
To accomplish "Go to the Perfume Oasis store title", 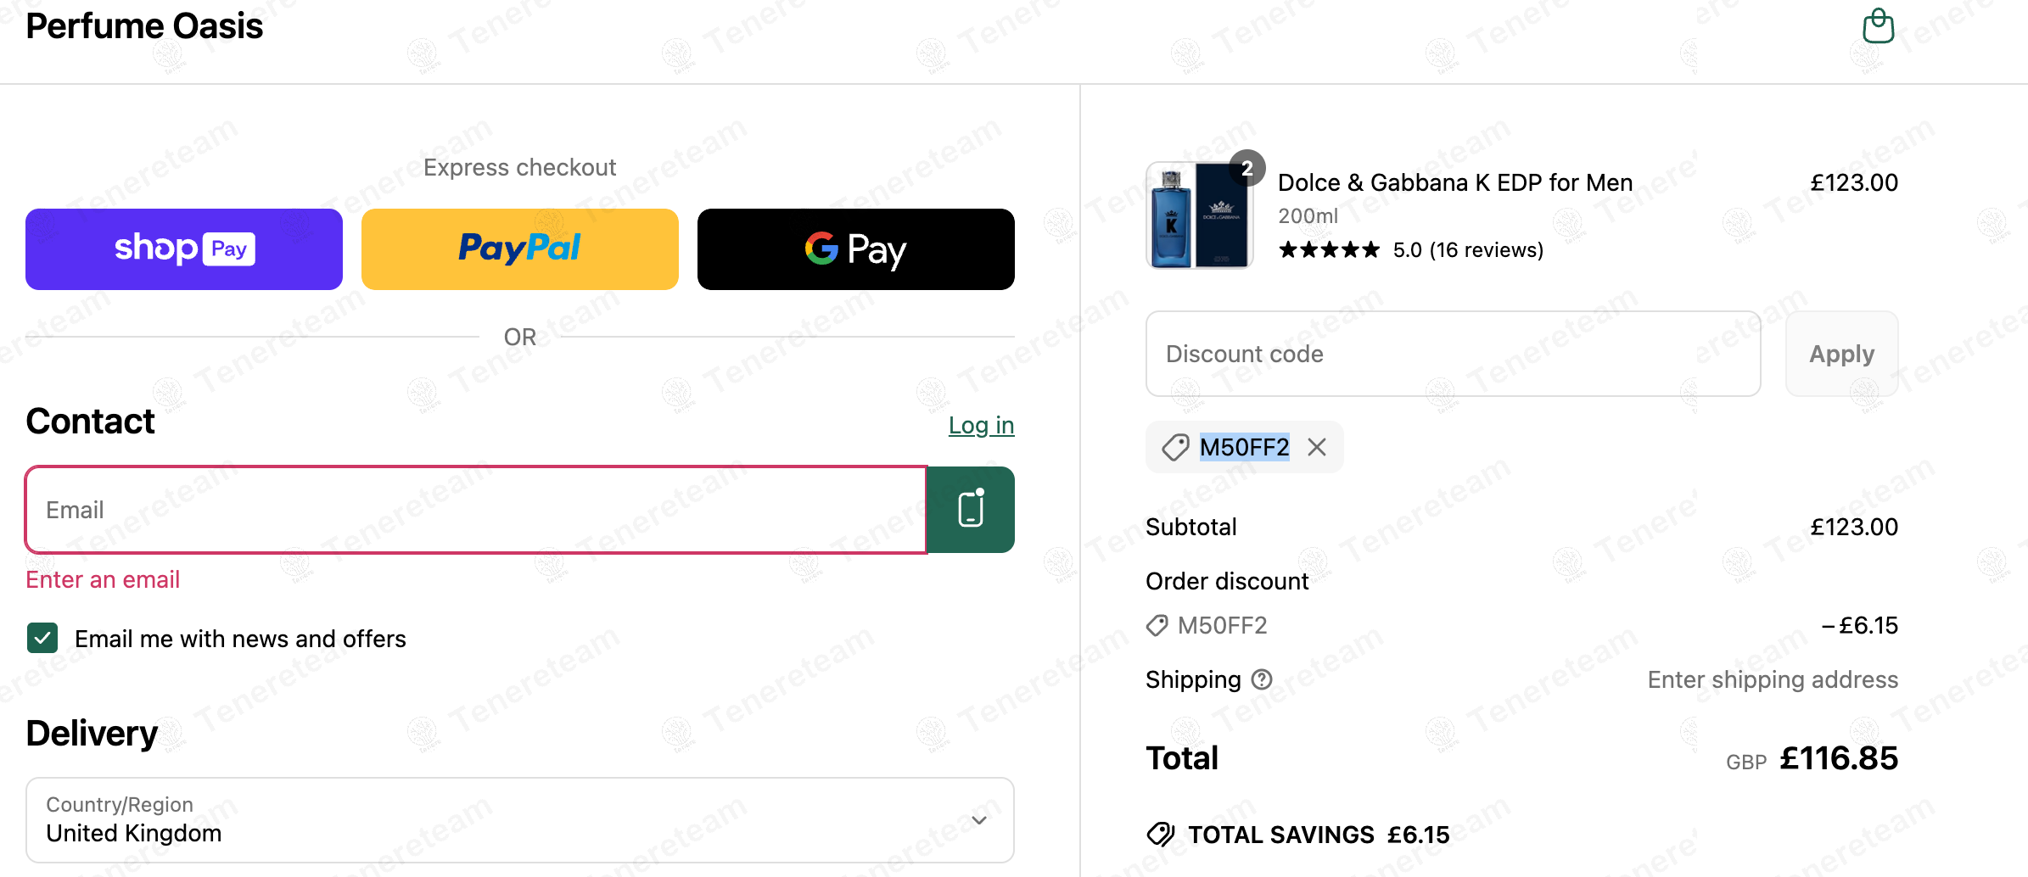I will (x=144, y=26).
